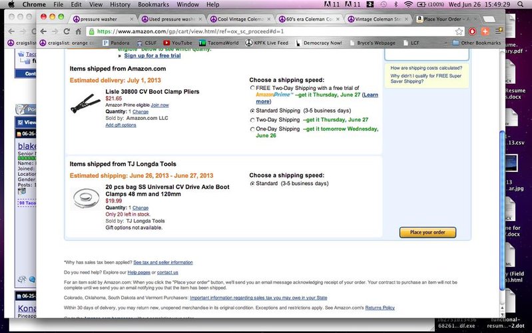Open the Democracy Now! bookmark

(318, 43)
